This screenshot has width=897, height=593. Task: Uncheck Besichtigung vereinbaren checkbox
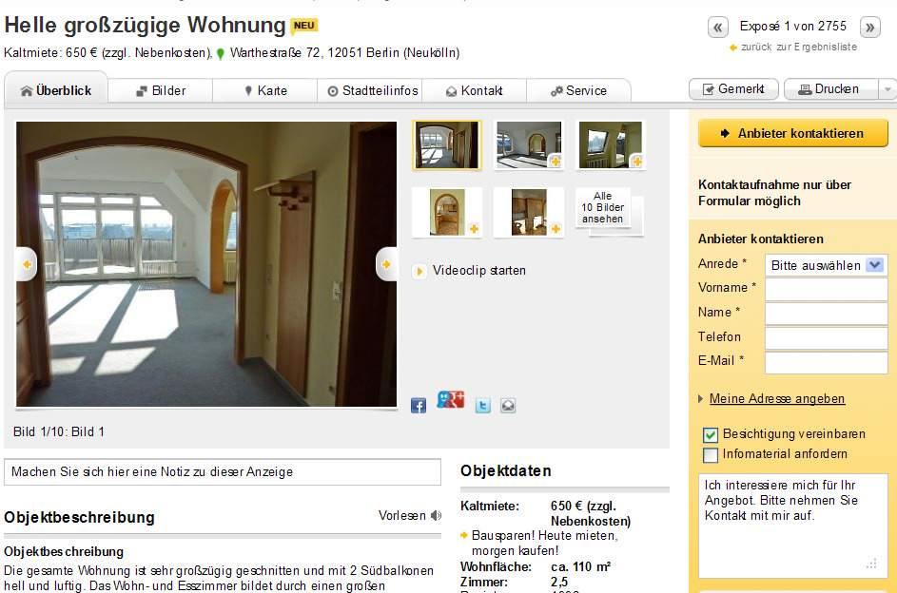[x=710, y=434]
